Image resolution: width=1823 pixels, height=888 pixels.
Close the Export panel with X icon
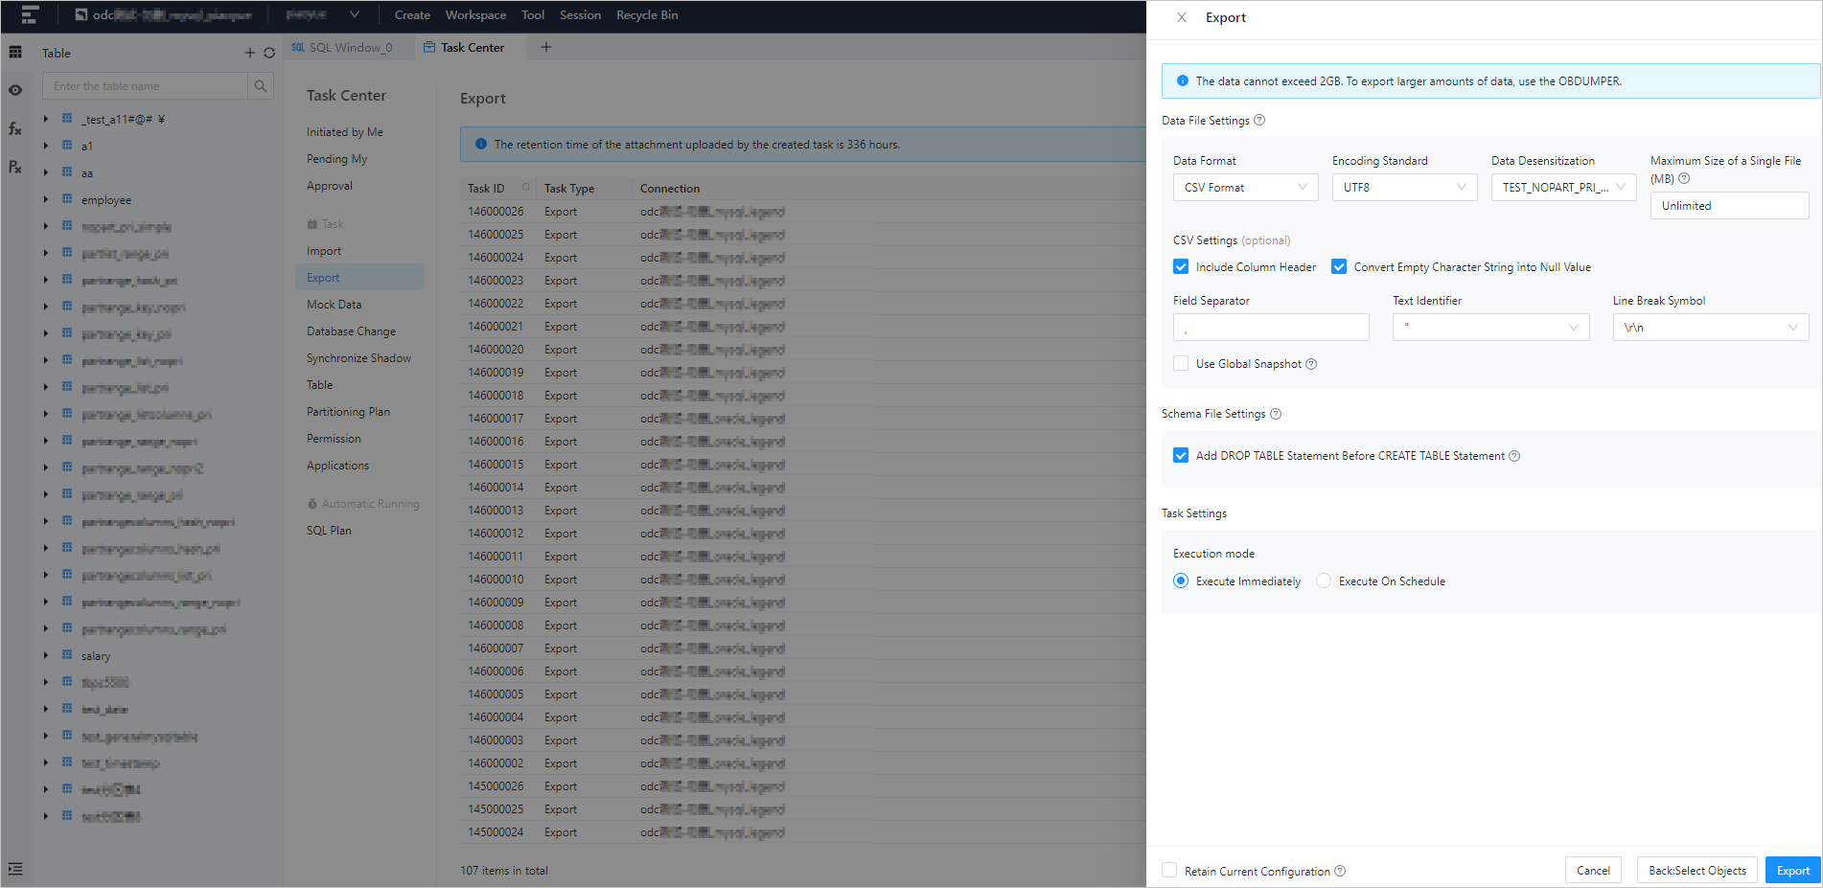tap(1182, 17)
